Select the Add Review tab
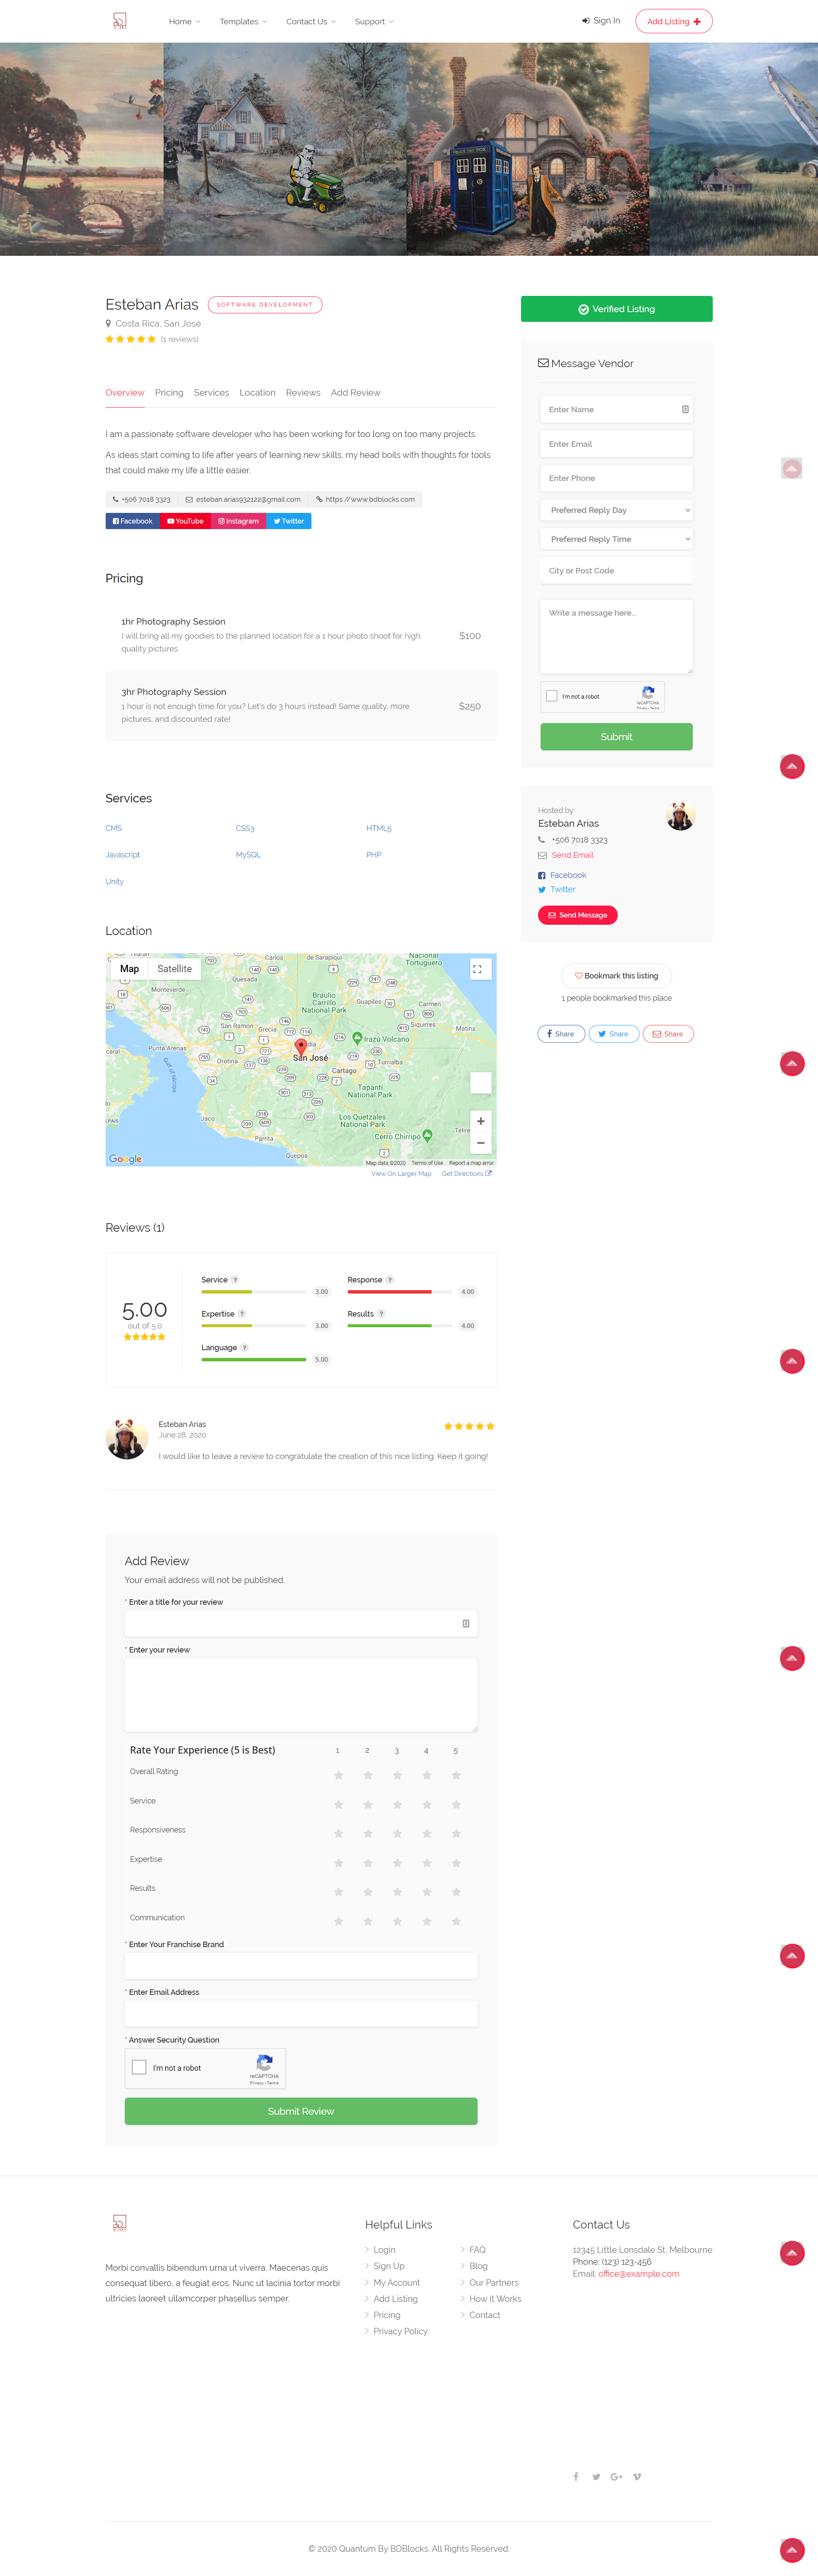Screen dimensions: 818x2576 [x=356, y=393]
